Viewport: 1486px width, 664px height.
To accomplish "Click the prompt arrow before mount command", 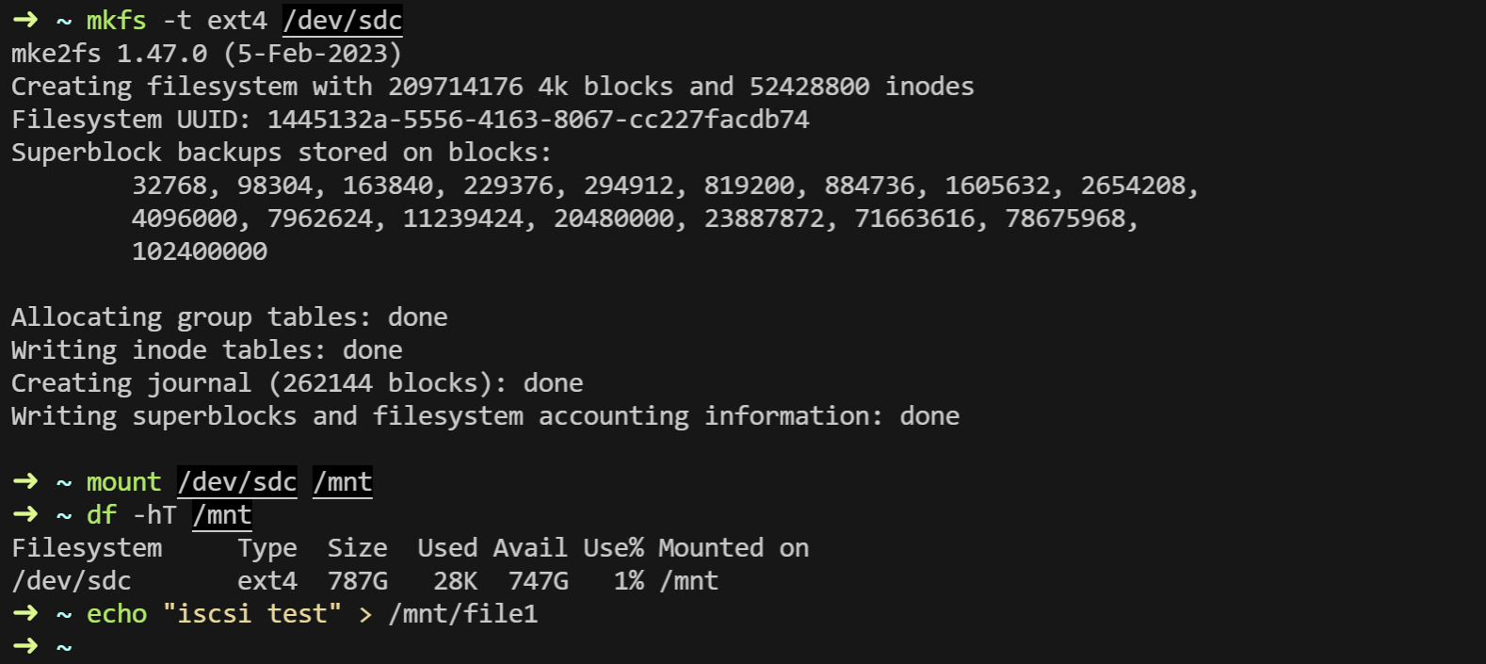I will [x=25, y=481].
